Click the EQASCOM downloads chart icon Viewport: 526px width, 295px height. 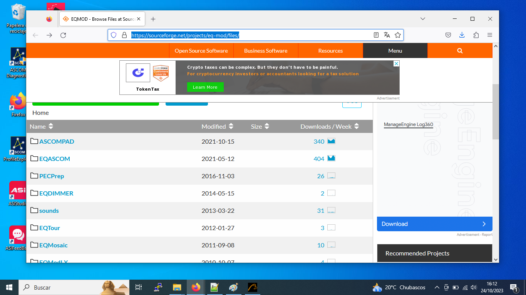(x=331, y=158)
